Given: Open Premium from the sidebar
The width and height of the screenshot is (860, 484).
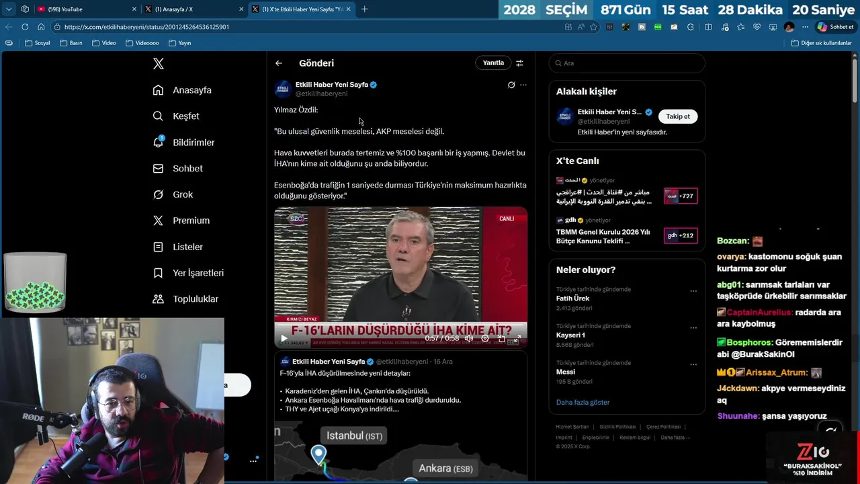Looking at the screenshot, I should [x=181, y=220].
